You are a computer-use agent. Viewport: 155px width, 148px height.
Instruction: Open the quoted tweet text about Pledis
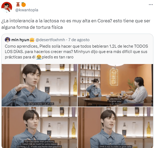[76, 52]
